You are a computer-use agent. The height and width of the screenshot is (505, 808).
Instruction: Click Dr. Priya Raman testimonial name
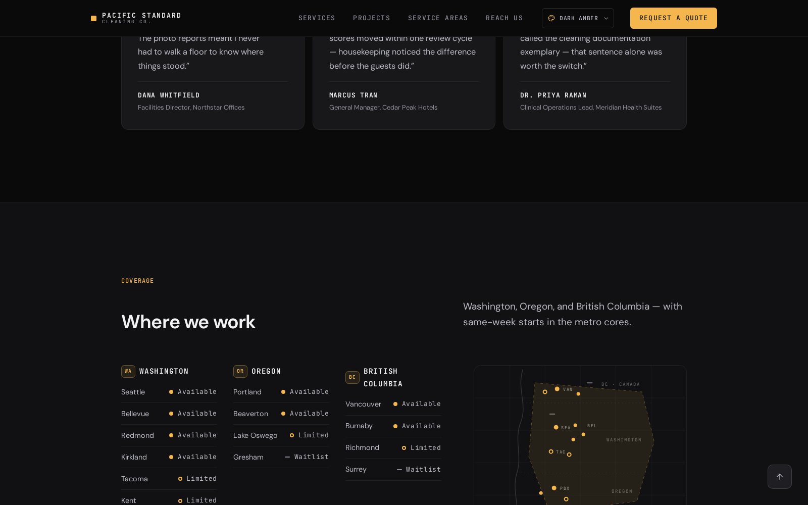click(553, 95)
